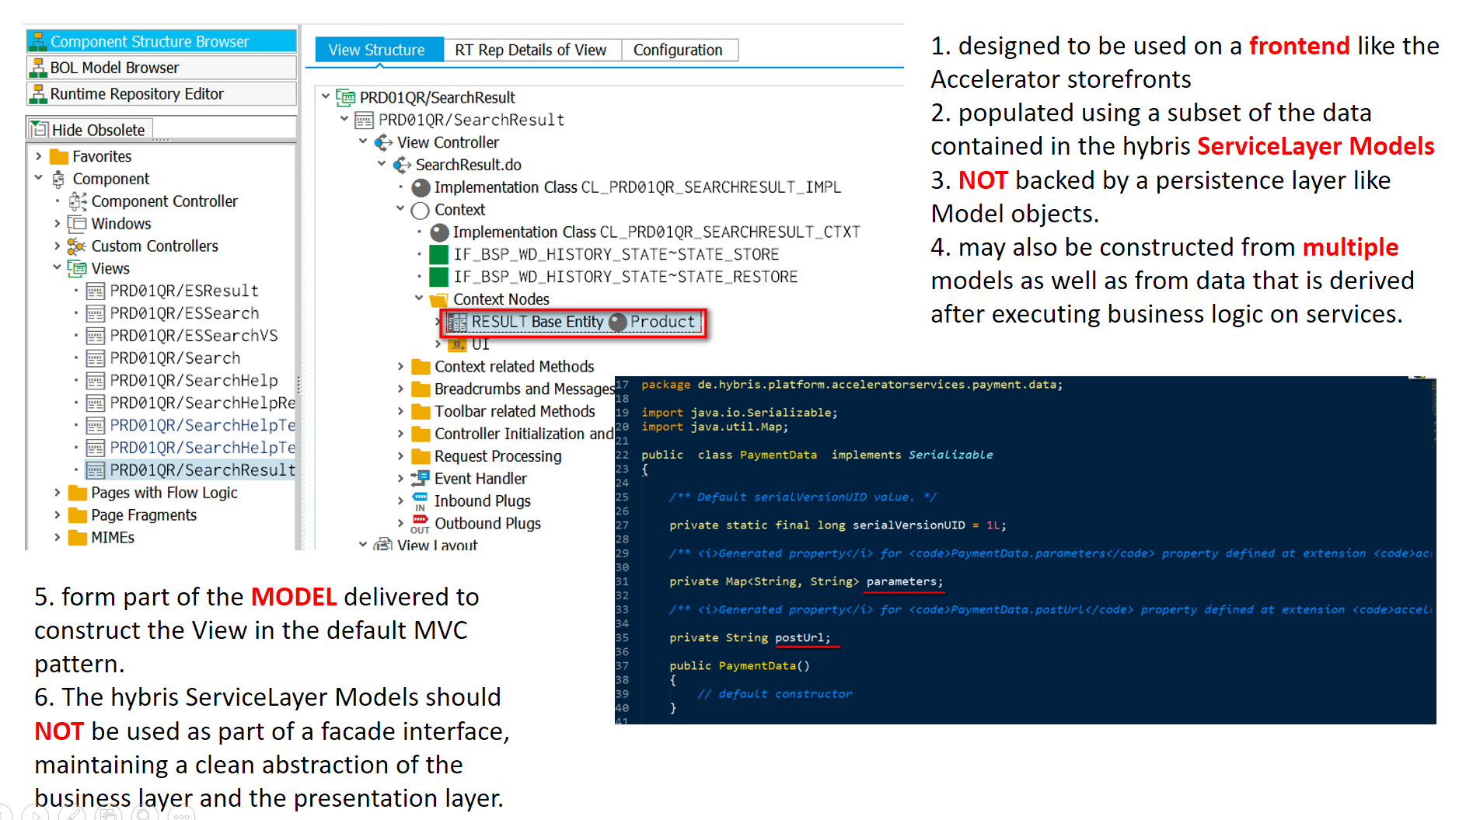Click the Outbound Plugs icon
The width and height of the screenshot is (1473, 820).
[x=421, y=524]
